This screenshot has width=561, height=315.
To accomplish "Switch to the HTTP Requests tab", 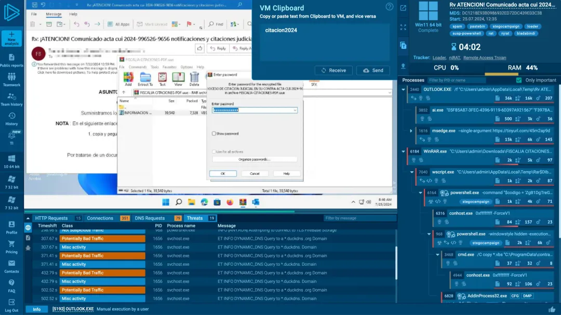I will (51, 218).
